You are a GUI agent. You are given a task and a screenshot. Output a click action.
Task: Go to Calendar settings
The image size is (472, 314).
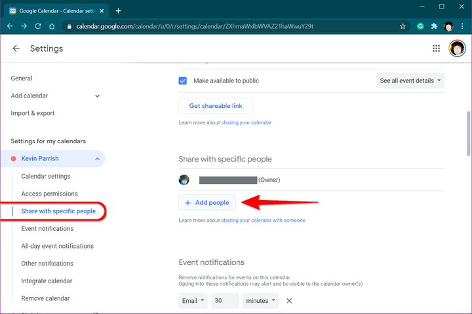(x=46, y=177)
